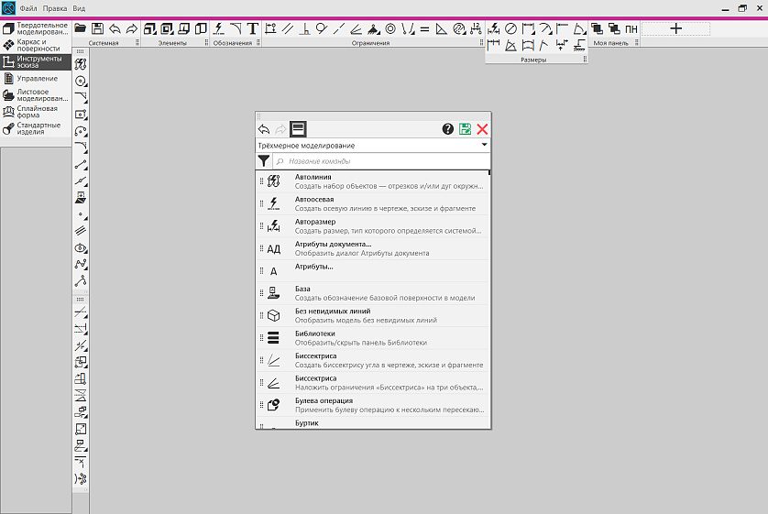Select the perpendicular constraint icon

[304, 28]
